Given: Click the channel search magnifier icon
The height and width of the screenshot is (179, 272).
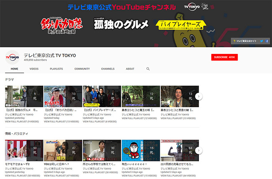Looking at the screenshot, I should tap(148, 69).
